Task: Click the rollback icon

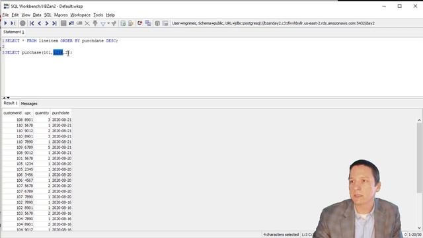Action: tap(157, 24)
